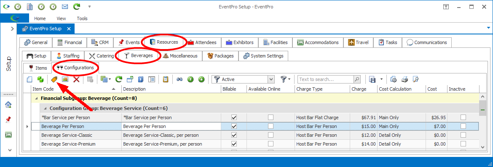Viewport: 493px width, 167px height.
Task: Click the envelope mail icon in title bar
Action: tap(65, 6)
